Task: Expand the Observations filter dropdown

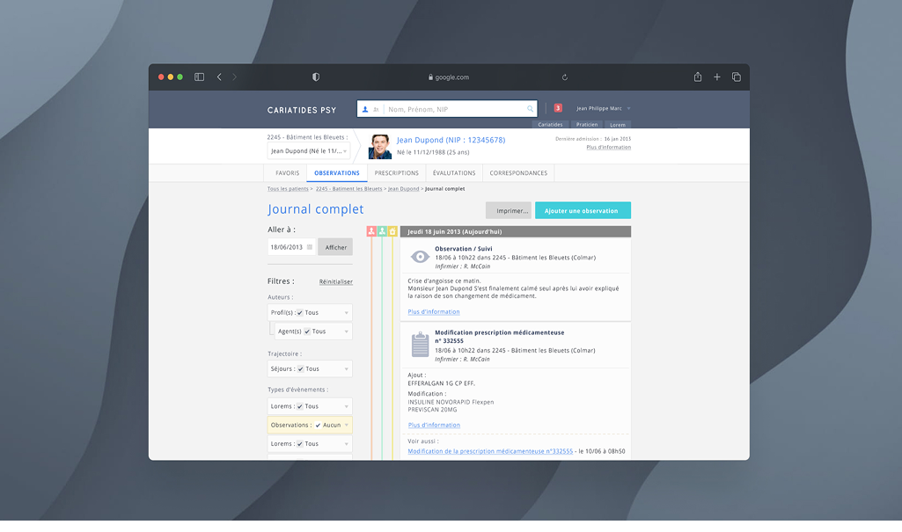Action: (x=345, y=424)
